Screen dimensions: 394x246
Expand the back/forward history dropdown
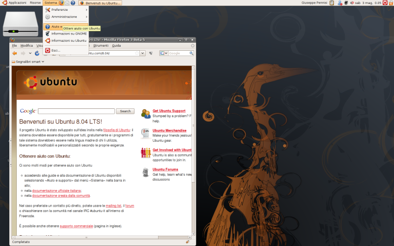click(30, 53)
